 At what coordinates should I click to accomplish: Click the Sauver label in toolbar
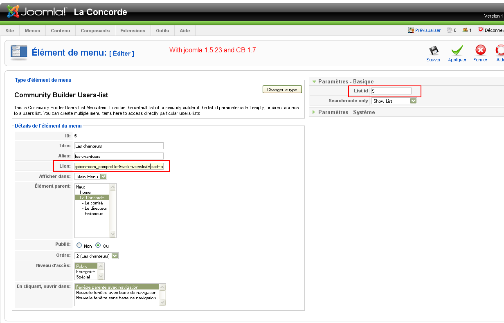434,60
